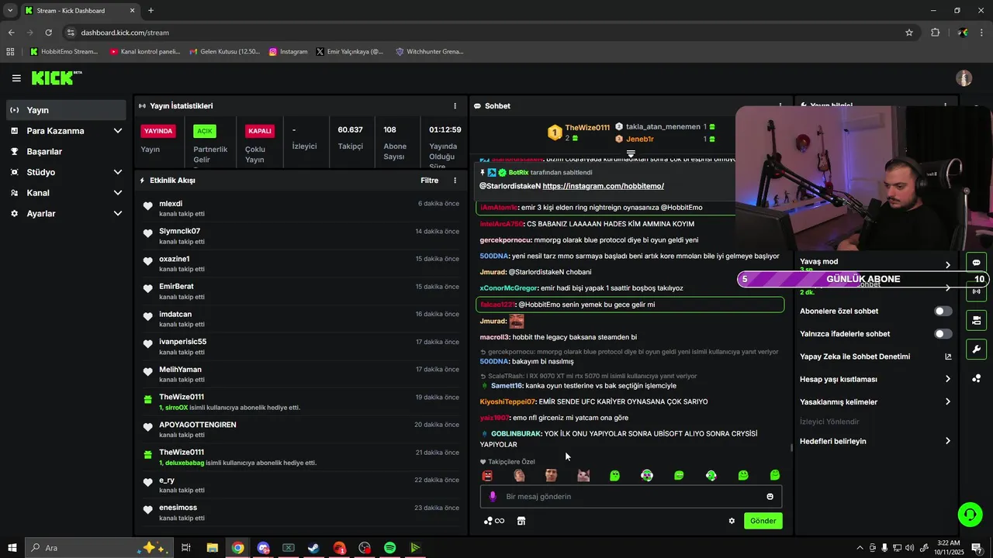Insert the cat emote
993x558 pixels.
(583, 475)
